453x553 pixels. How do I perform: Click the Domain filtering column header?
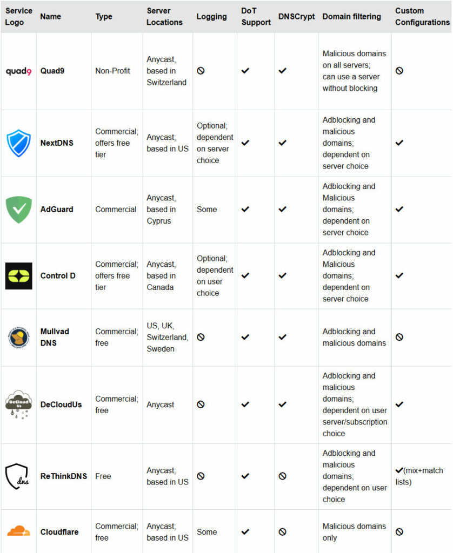[x=352, y=17]
